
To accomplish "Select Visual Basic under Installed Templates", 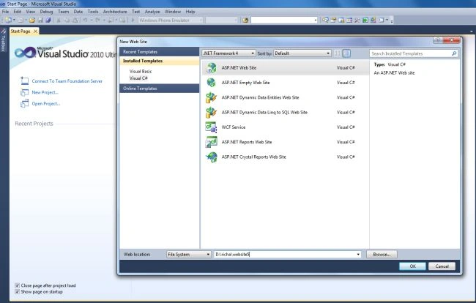I will click(x=141, y=71).
